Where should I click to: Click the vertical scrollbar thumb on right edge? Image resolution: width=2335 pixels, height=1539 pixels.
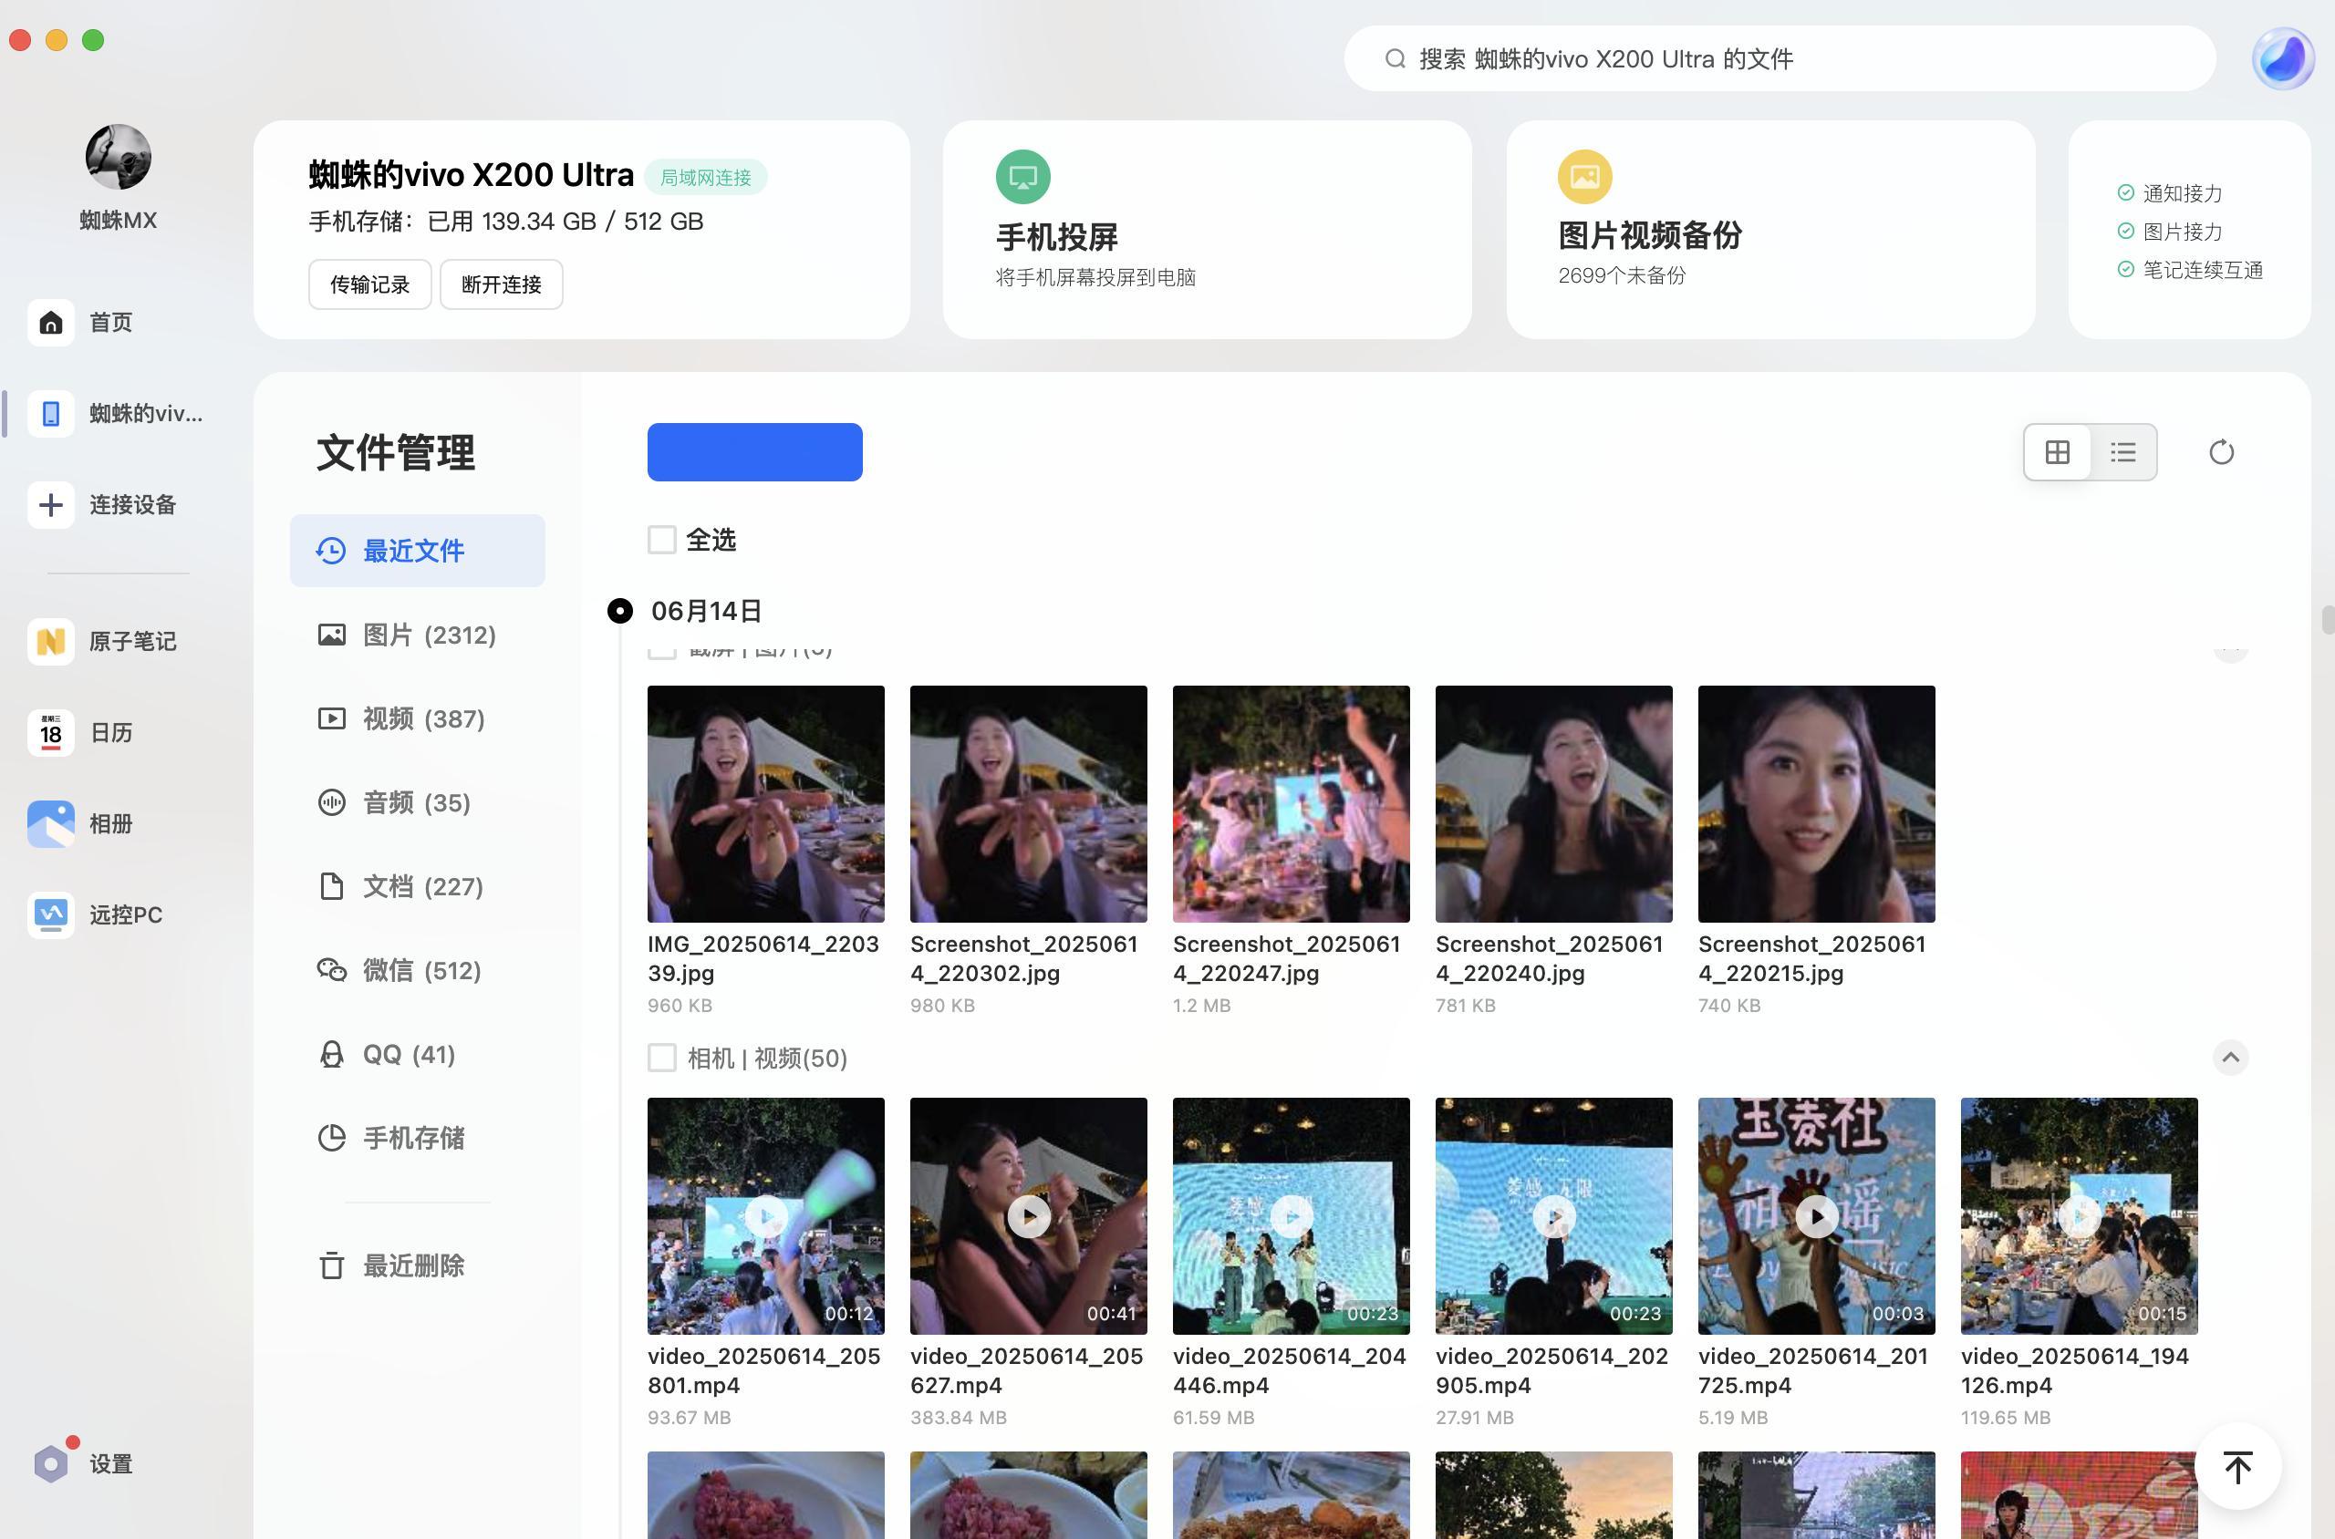pyautogui.click(x=2327, y=621)
